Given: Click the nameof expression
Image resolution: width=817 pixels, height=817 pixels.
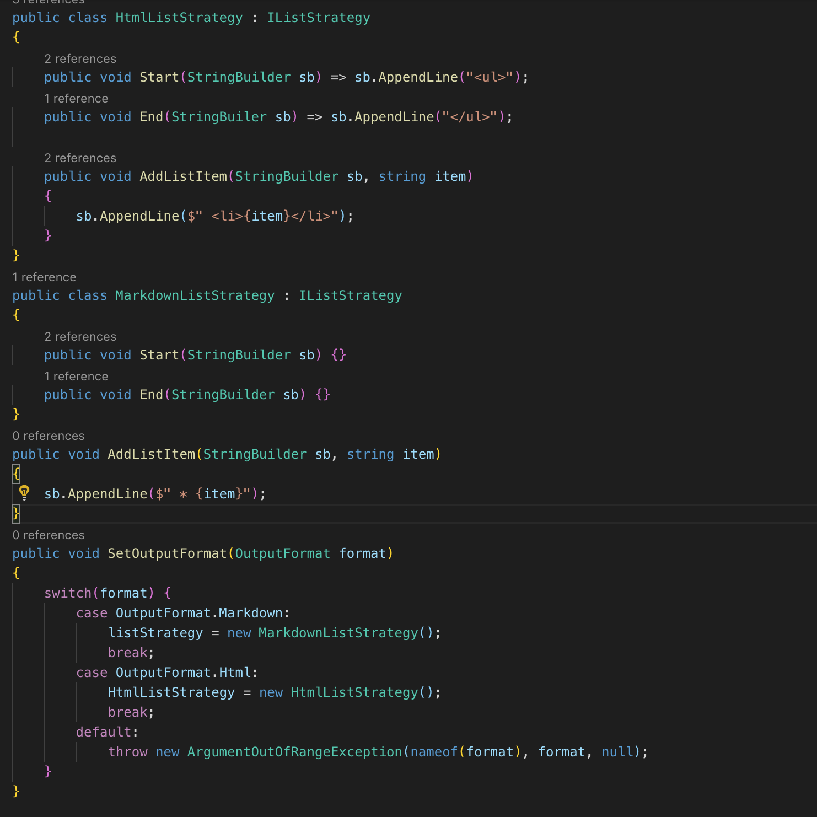Looking at the screenshot, I should (466, 752).
